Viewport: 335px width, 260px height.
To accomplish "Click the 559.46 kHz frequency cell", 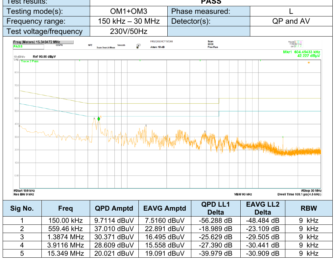I will tap(66, 229).
